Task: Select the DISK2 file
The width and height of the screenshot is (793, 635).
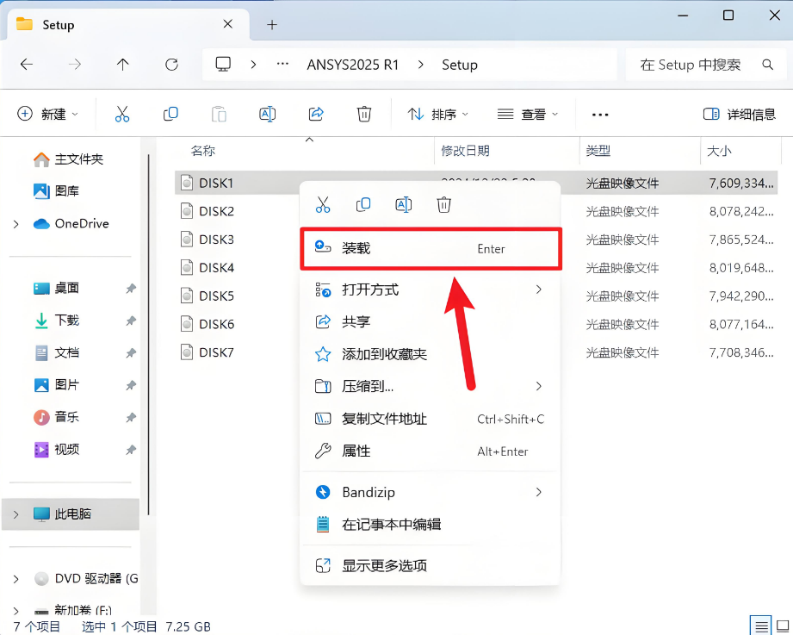Action: (x=216, y=211)
